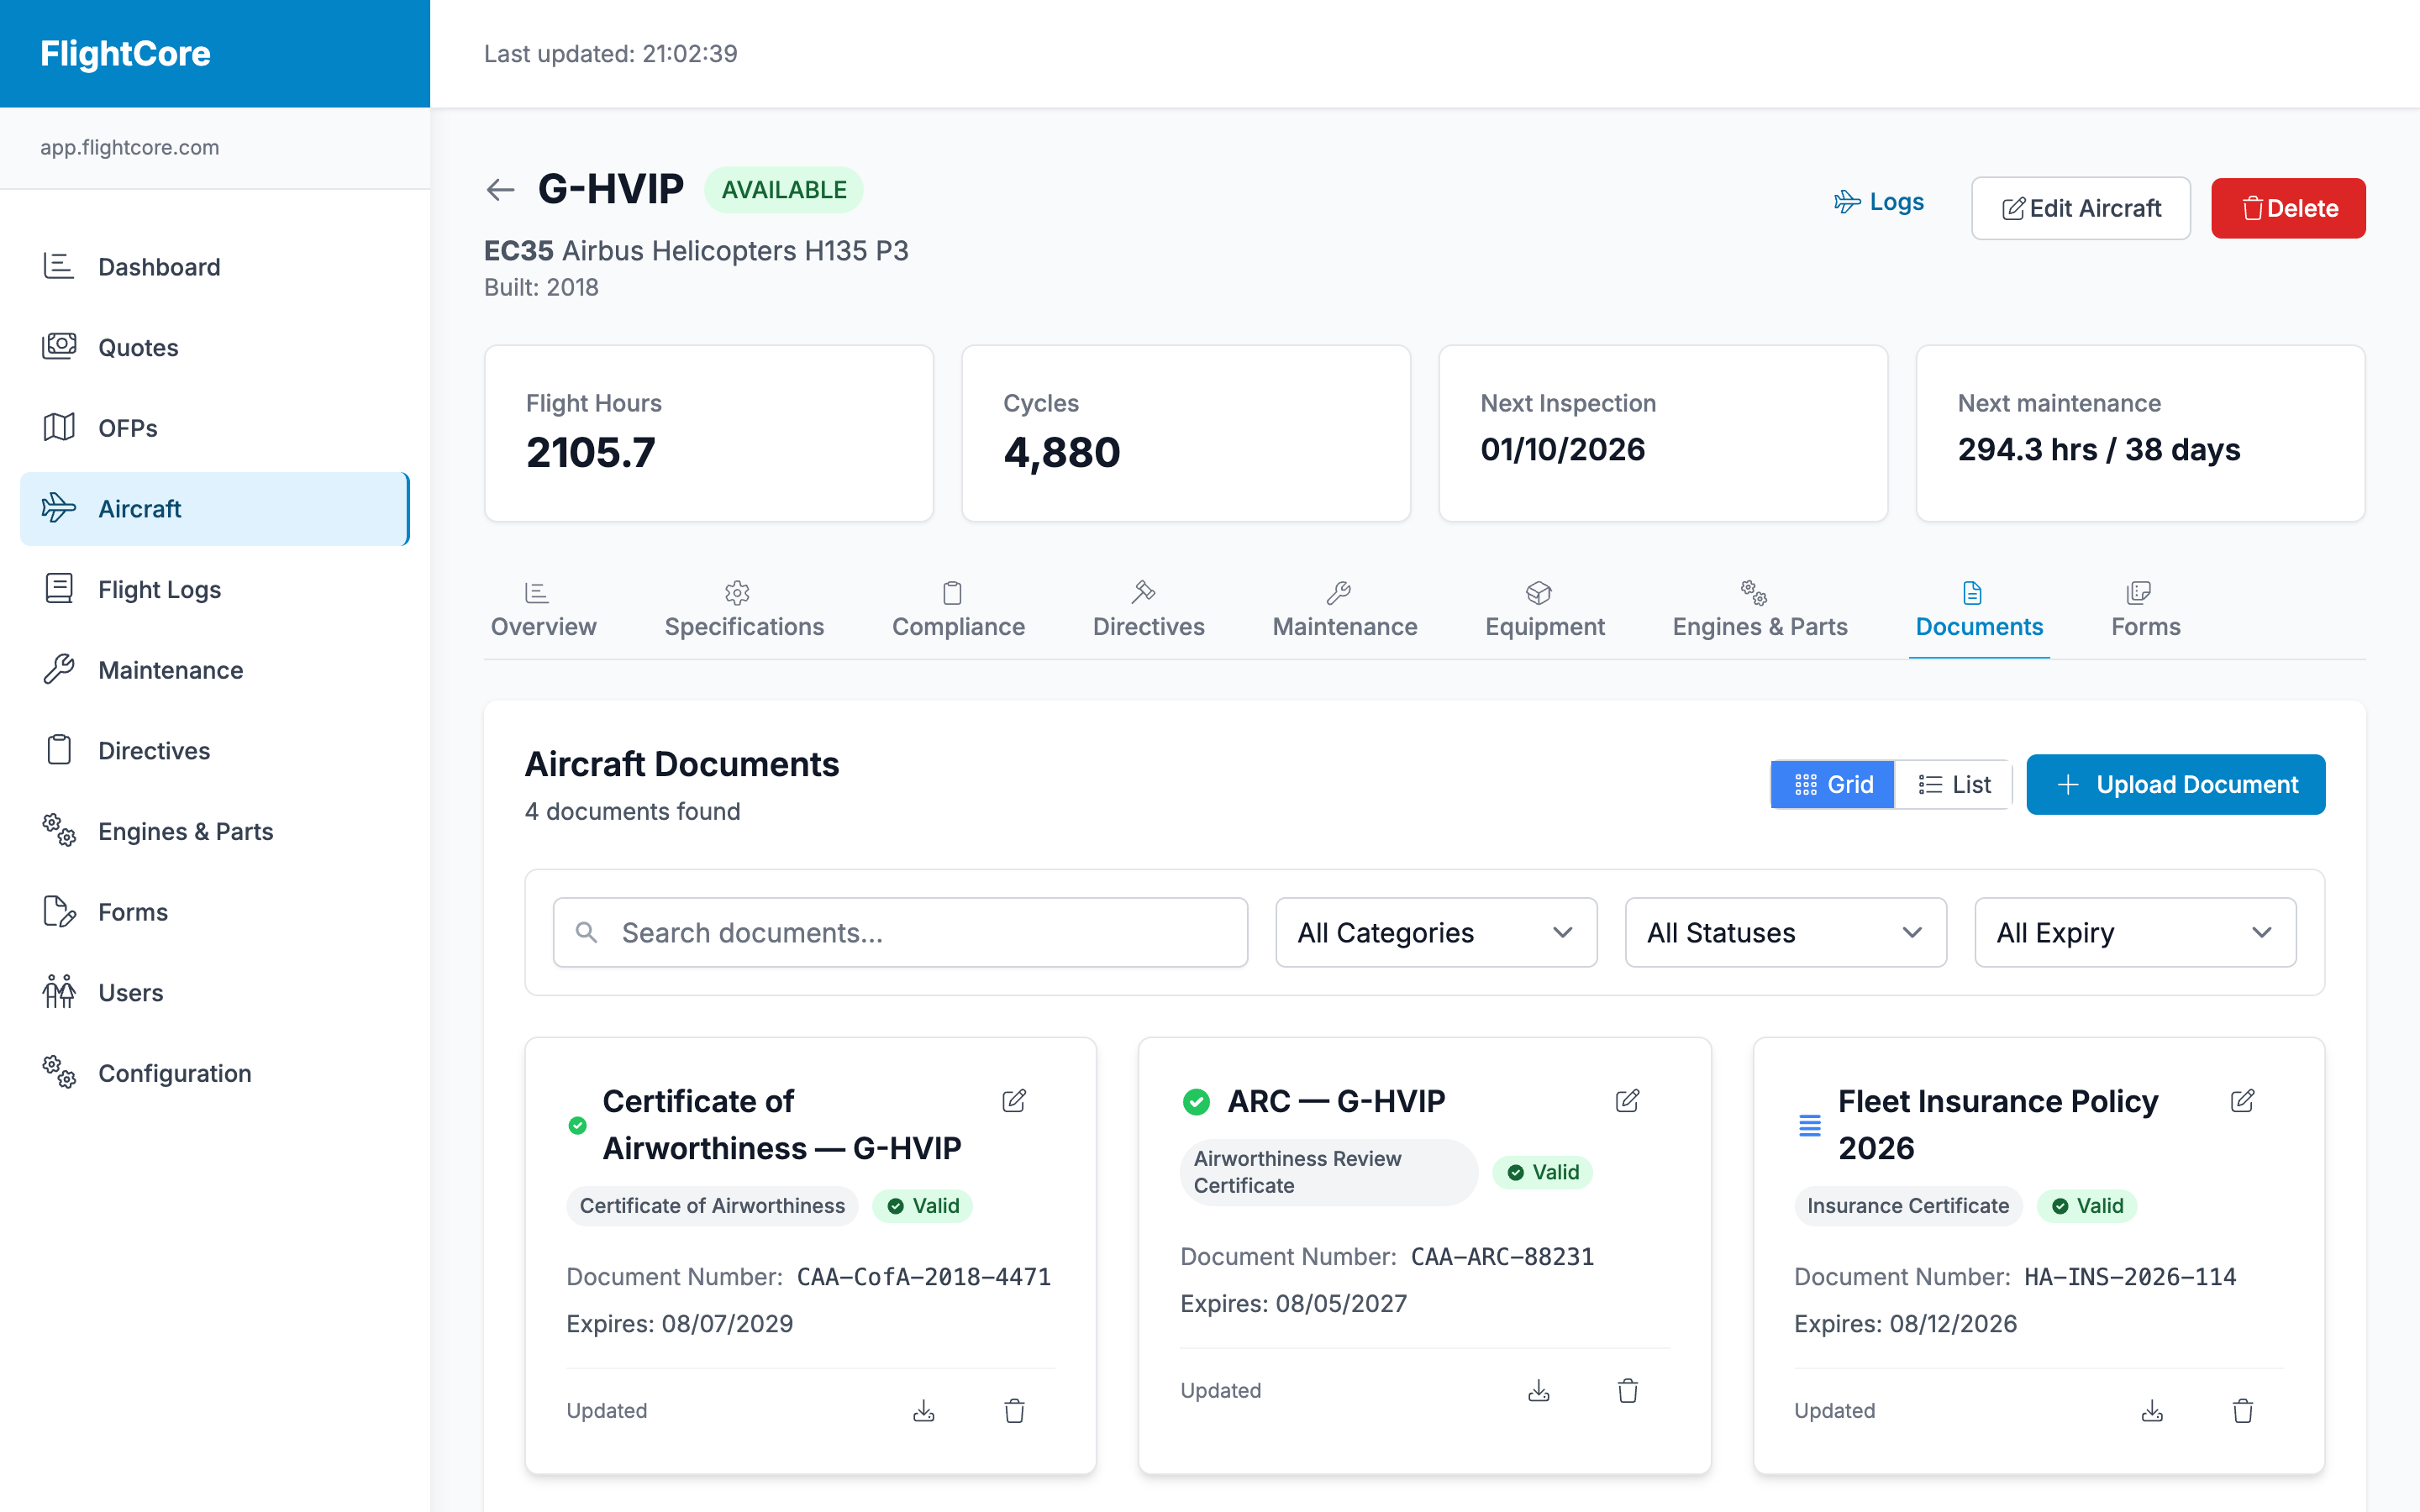
Task: Click the Next Inspection 01/10/2026 card
Action: [1663, 433]
